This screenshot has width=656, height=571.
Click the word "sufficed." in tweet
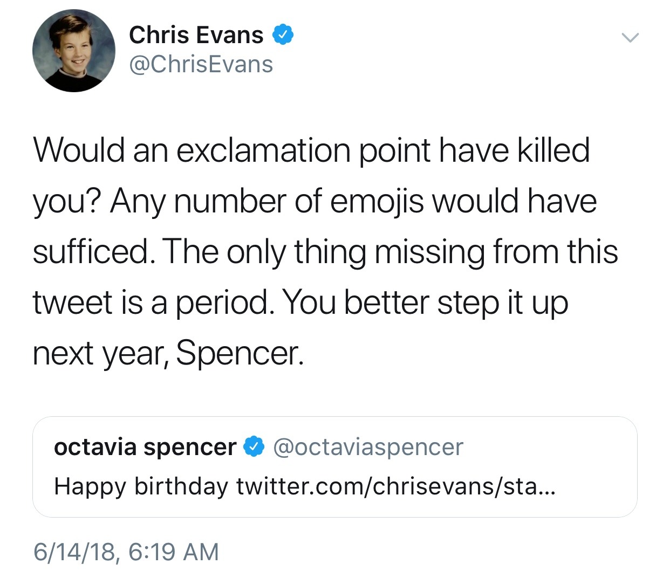(92, 252)
